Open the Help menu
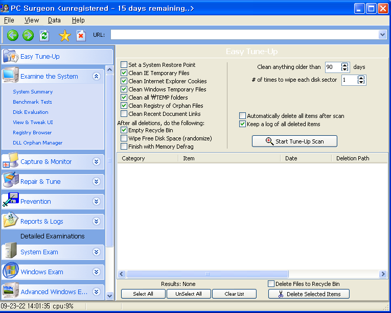The image size is (391, 313). (x=78, y=20)
